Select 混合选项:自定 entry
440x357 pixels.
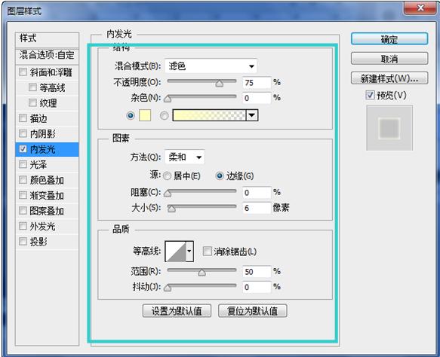(47, 56)
